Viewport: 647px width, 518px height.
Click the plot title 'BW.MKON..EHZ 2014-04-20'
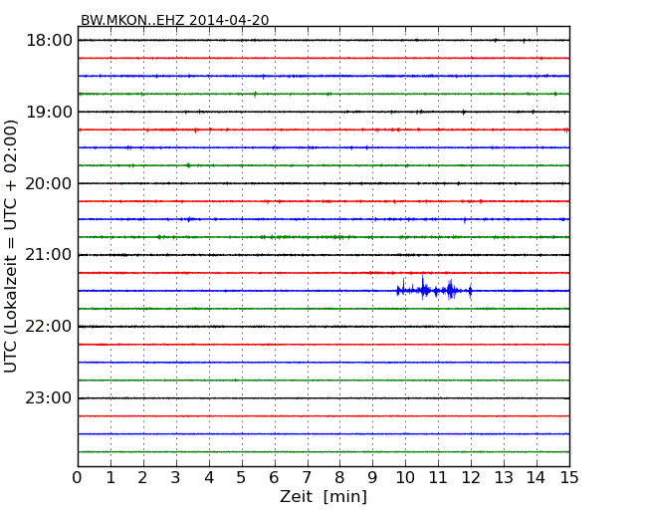pyautogui.click(x=174, y=20)
